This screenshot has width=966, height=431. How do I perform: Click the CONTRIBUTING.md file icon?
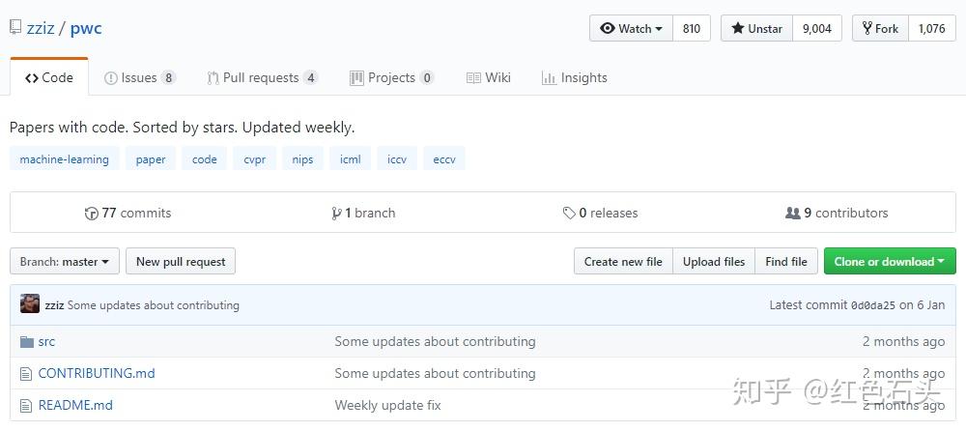point(25,374)
